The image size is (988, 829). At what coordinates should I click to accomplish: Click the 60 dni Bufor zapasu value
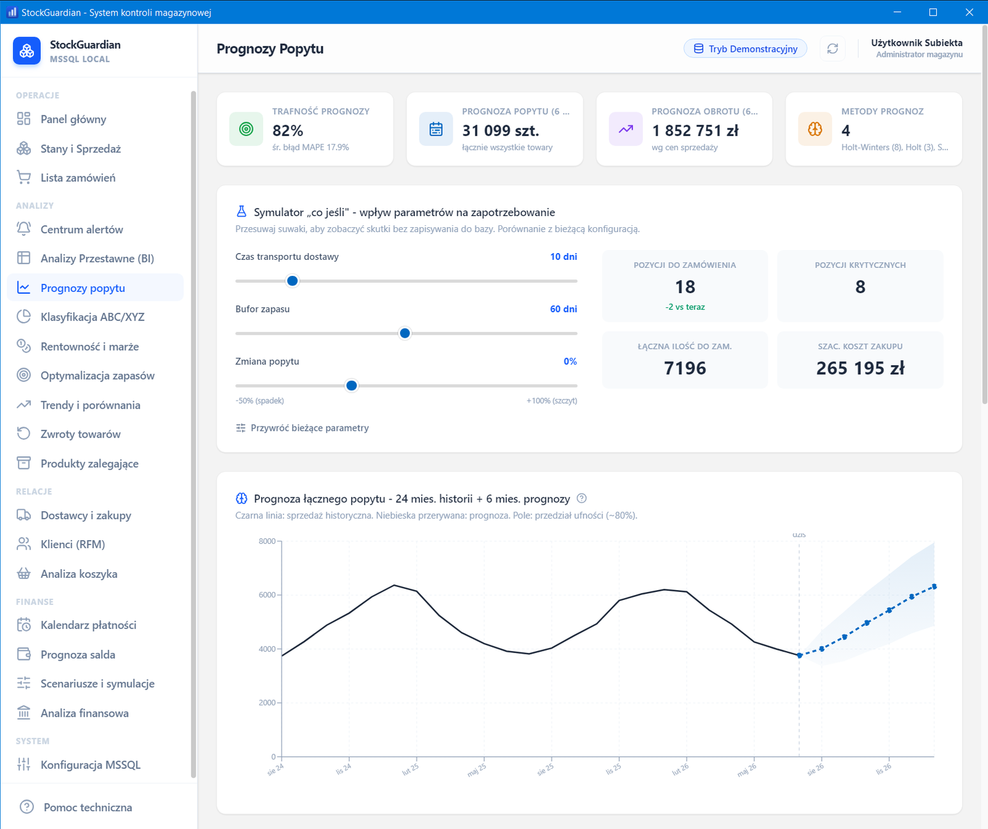564,309
